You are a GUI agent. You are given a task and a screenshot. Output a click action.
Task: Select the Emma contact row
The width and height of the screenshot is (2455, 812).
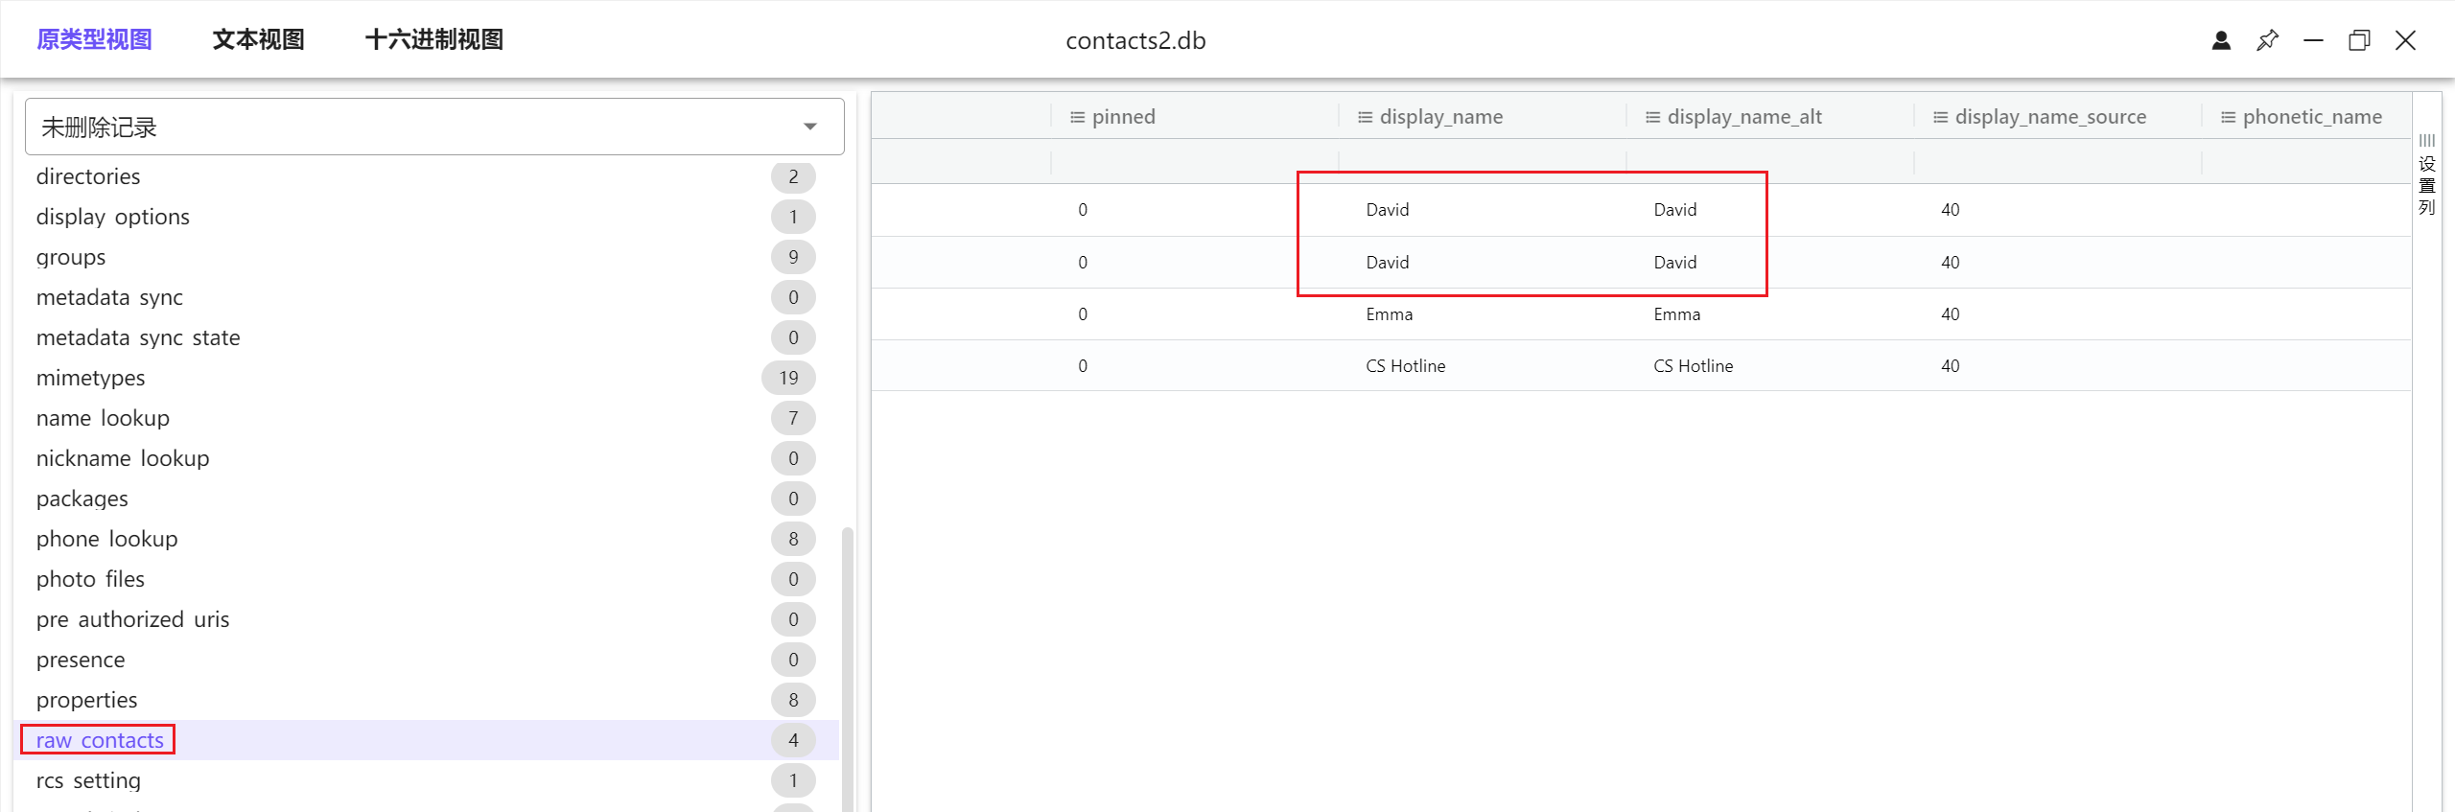[x=1389, y=314]
